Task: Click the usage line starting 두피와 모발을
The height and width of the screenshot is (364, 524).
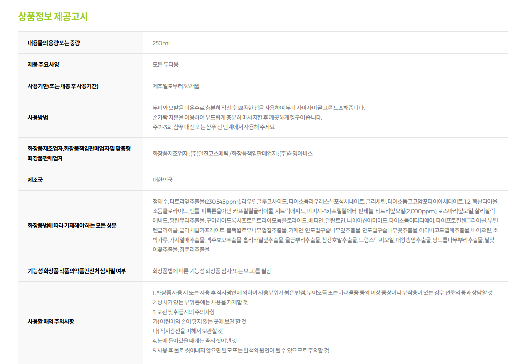Action: pos(258,108)
